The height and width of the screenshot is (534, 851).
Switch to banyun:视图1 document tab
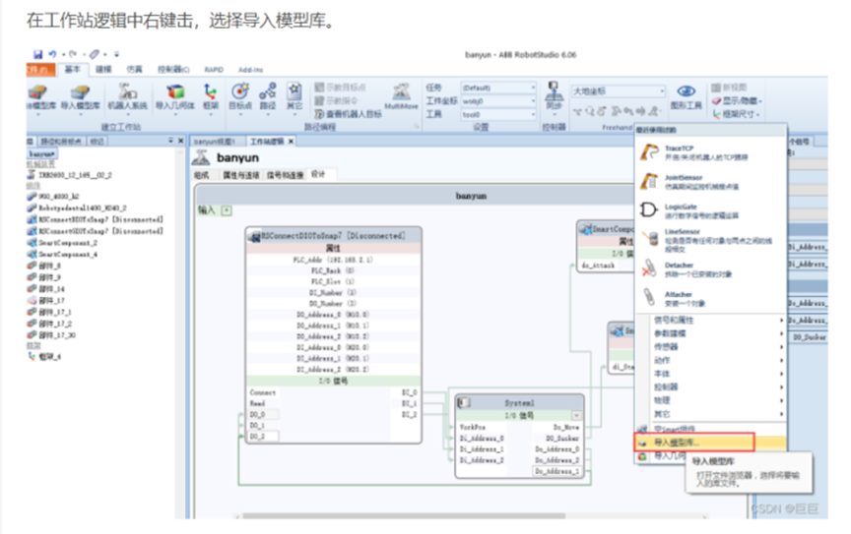pos(215,141)
